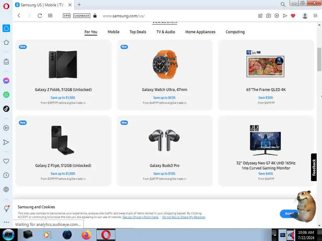Open media player taskbar icon

coord(47,235)
